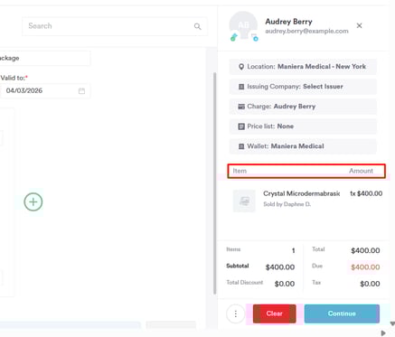Close the Audrey Berry client panel
395x337 pixels.
(x=359, y=26)
